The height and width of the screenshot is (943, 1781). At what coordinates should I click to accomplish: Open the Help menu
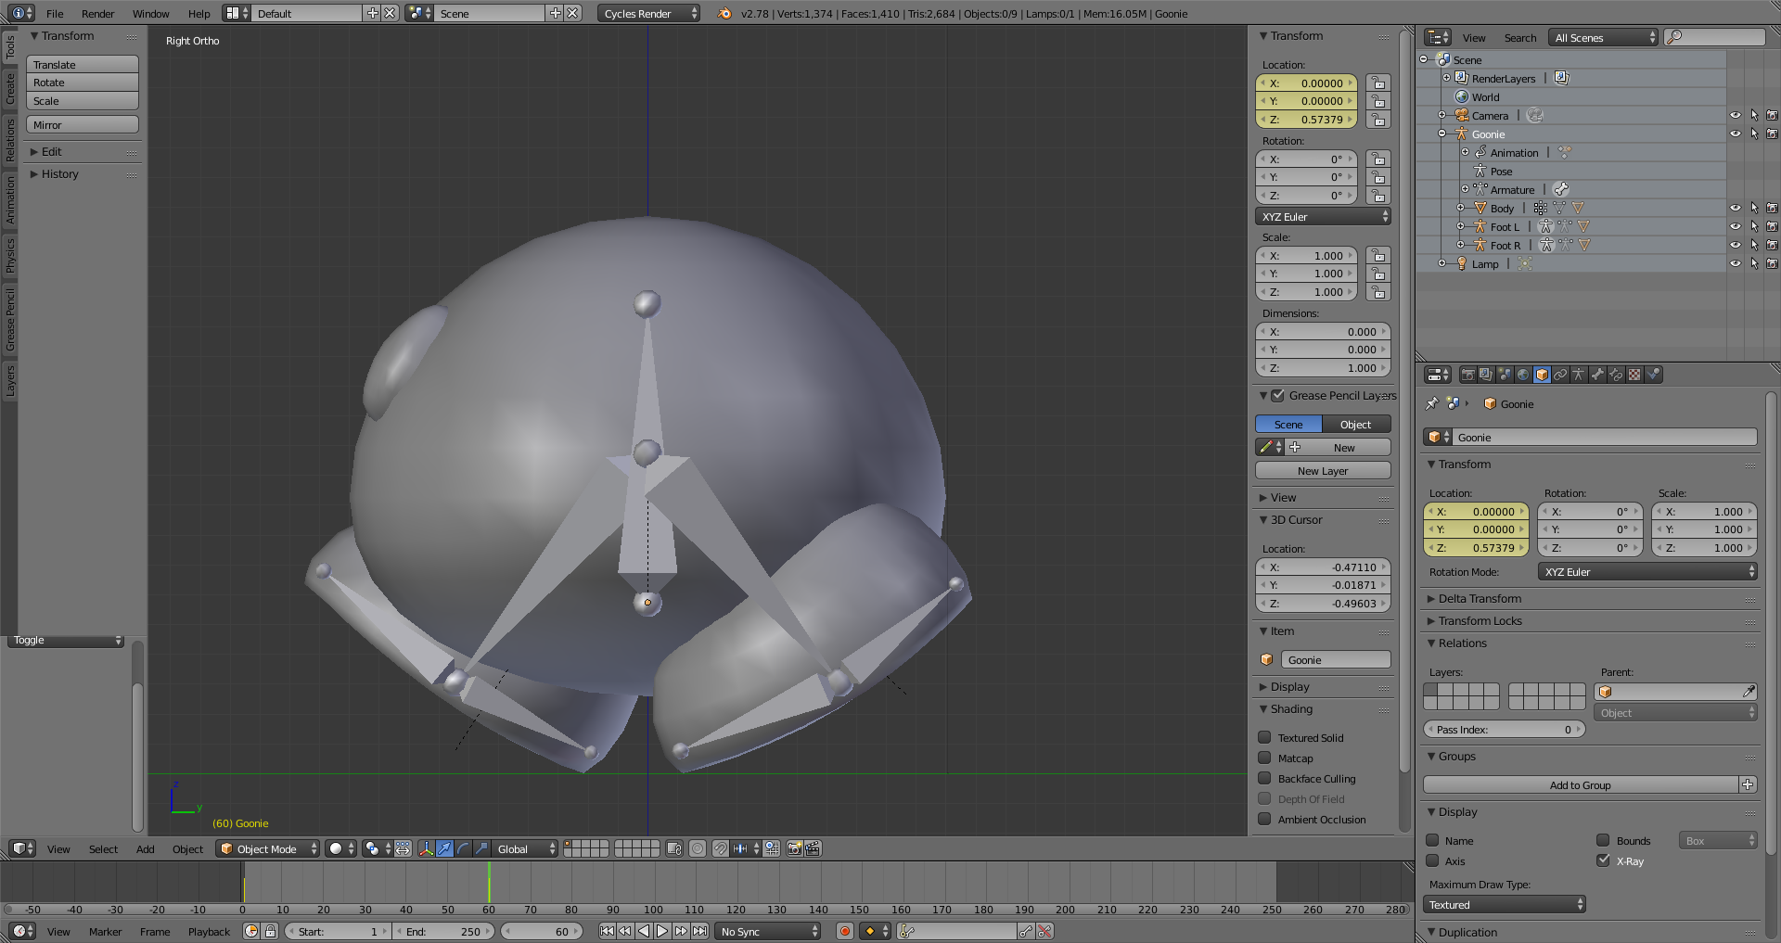point(199,13)
